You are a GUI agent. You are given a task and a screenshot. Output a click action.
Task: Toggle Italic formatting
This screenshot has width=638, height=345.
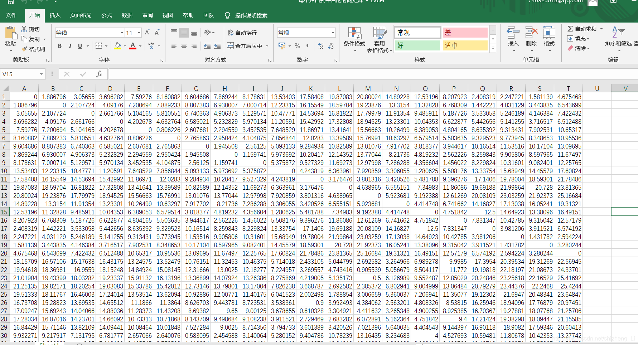(70, 46)
